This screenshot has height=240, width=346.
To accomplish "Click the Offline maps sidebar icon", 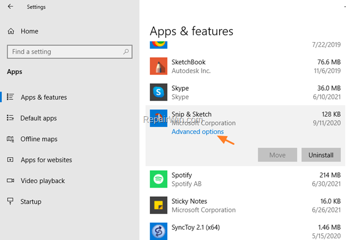I will [x=10, y=139].
